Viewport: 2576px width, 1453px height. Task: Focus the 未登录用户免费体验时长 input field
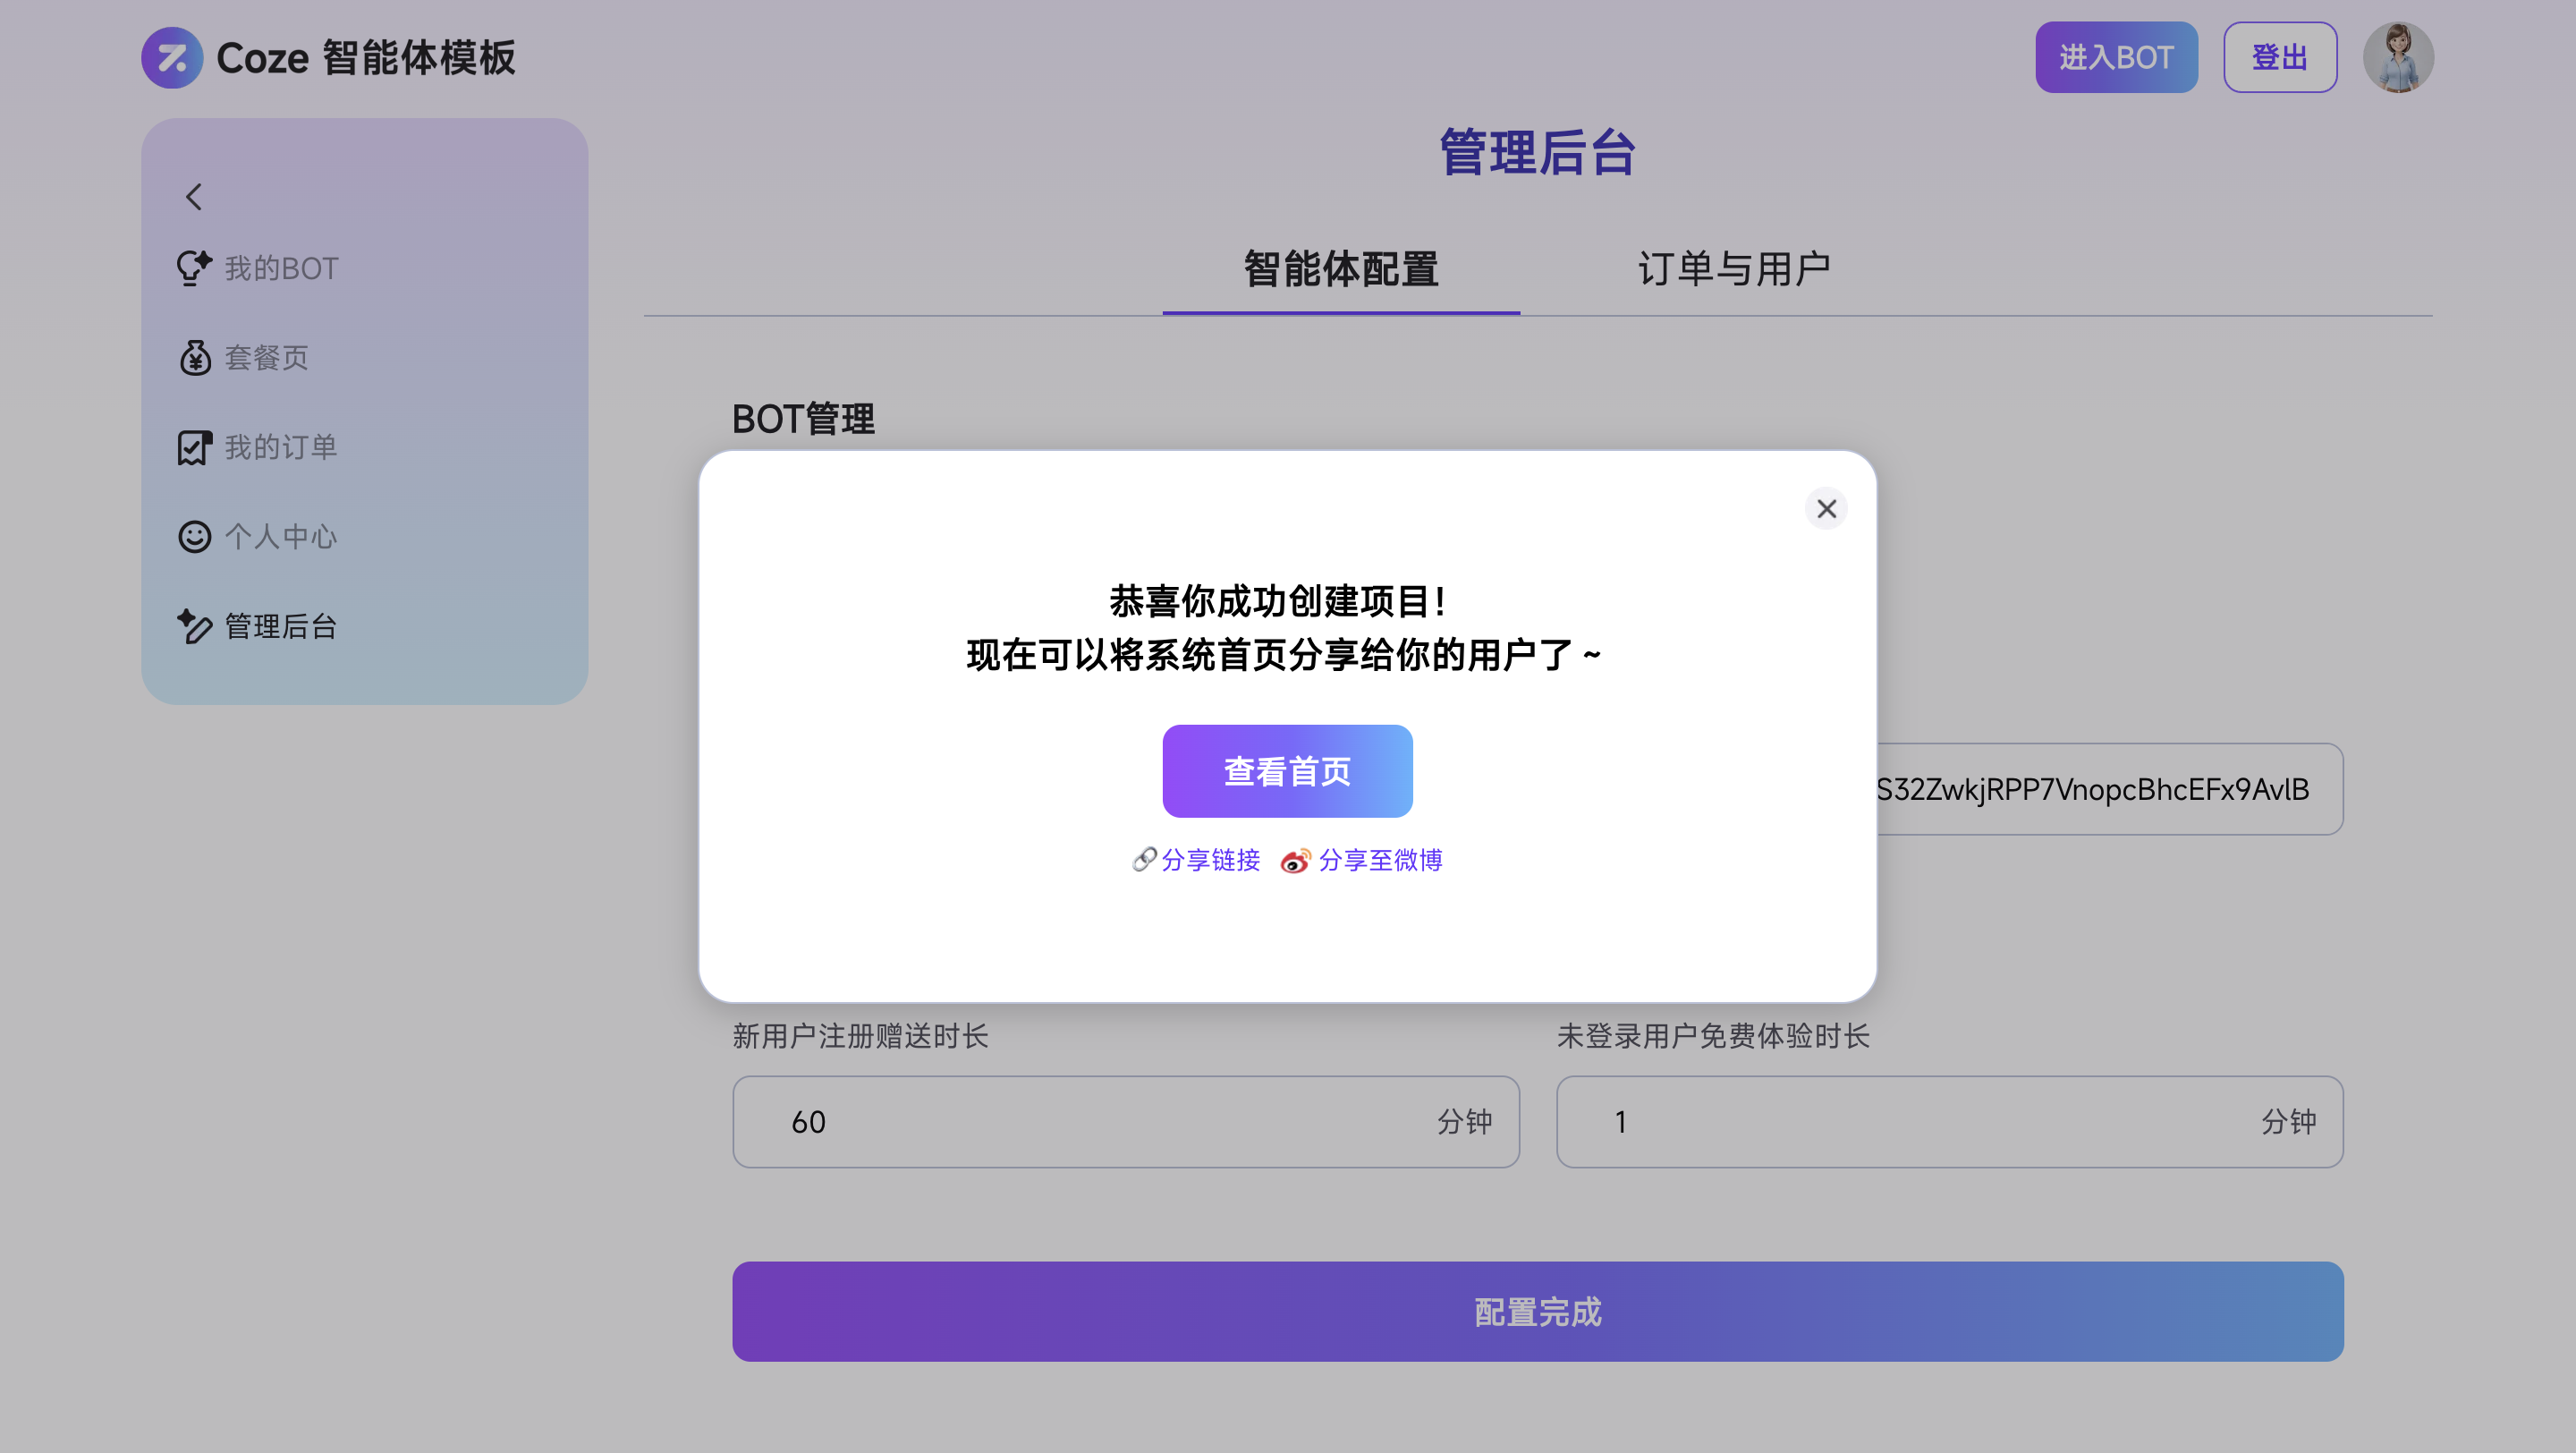(1949, 1121)
